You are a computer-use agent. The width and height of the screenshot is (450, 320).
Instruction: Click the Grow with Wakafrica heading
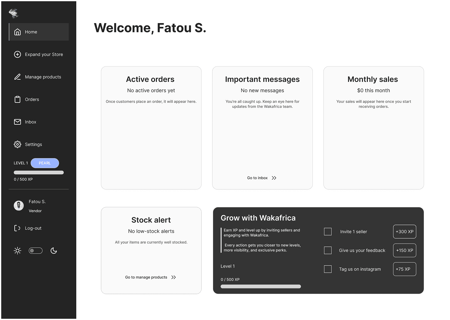(258, 218)
